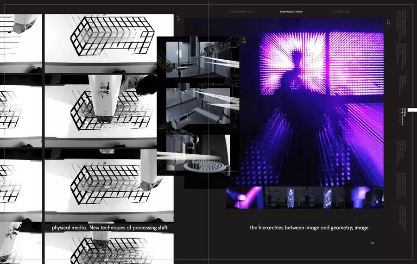Click caption 'physical media. New techniques of processing shift'
Image resolution: width=417 pixels, height=264 pixels.
pos(109,227)
